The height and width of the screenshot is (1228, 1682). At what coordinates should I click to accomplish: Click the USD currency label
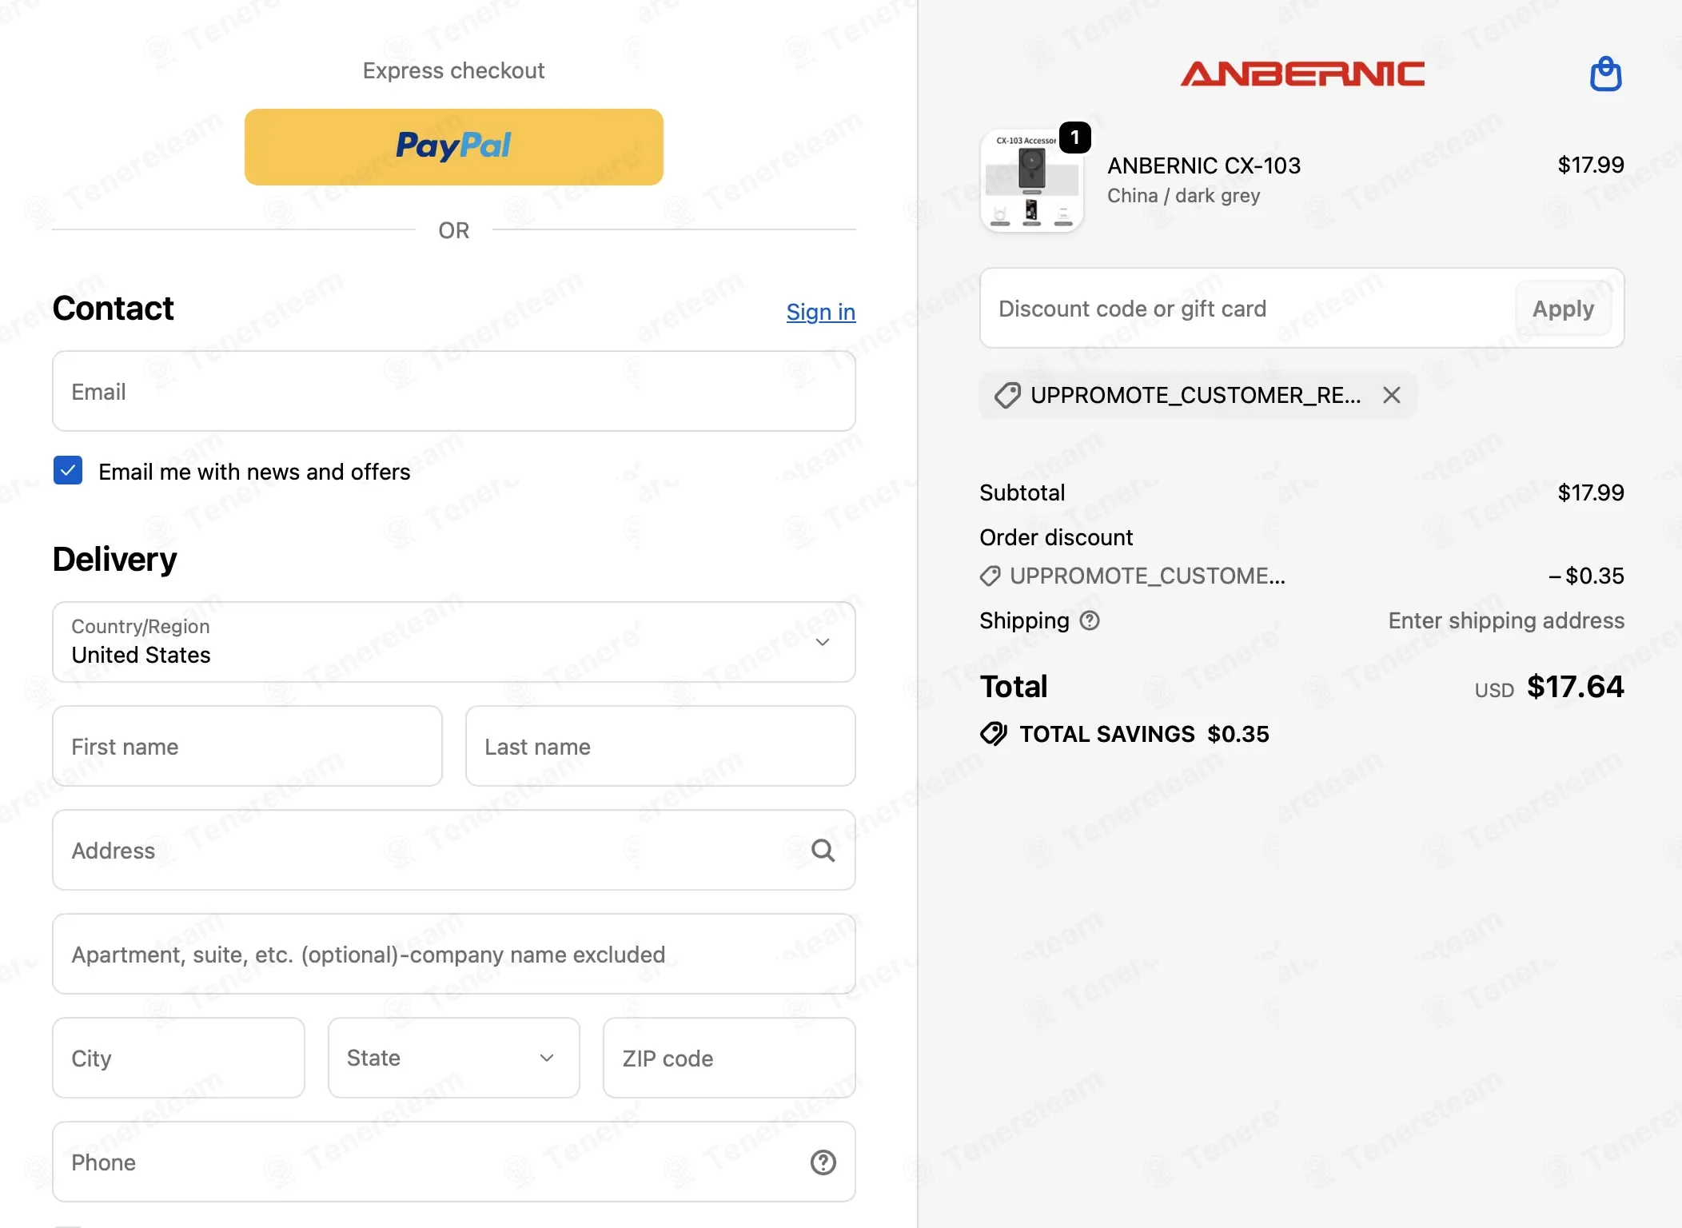tap(1494, 691)
